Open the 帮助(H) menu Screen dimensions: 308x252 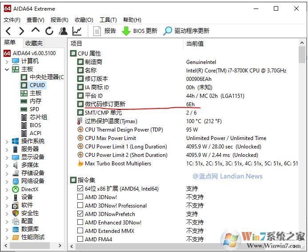point(132,20)
